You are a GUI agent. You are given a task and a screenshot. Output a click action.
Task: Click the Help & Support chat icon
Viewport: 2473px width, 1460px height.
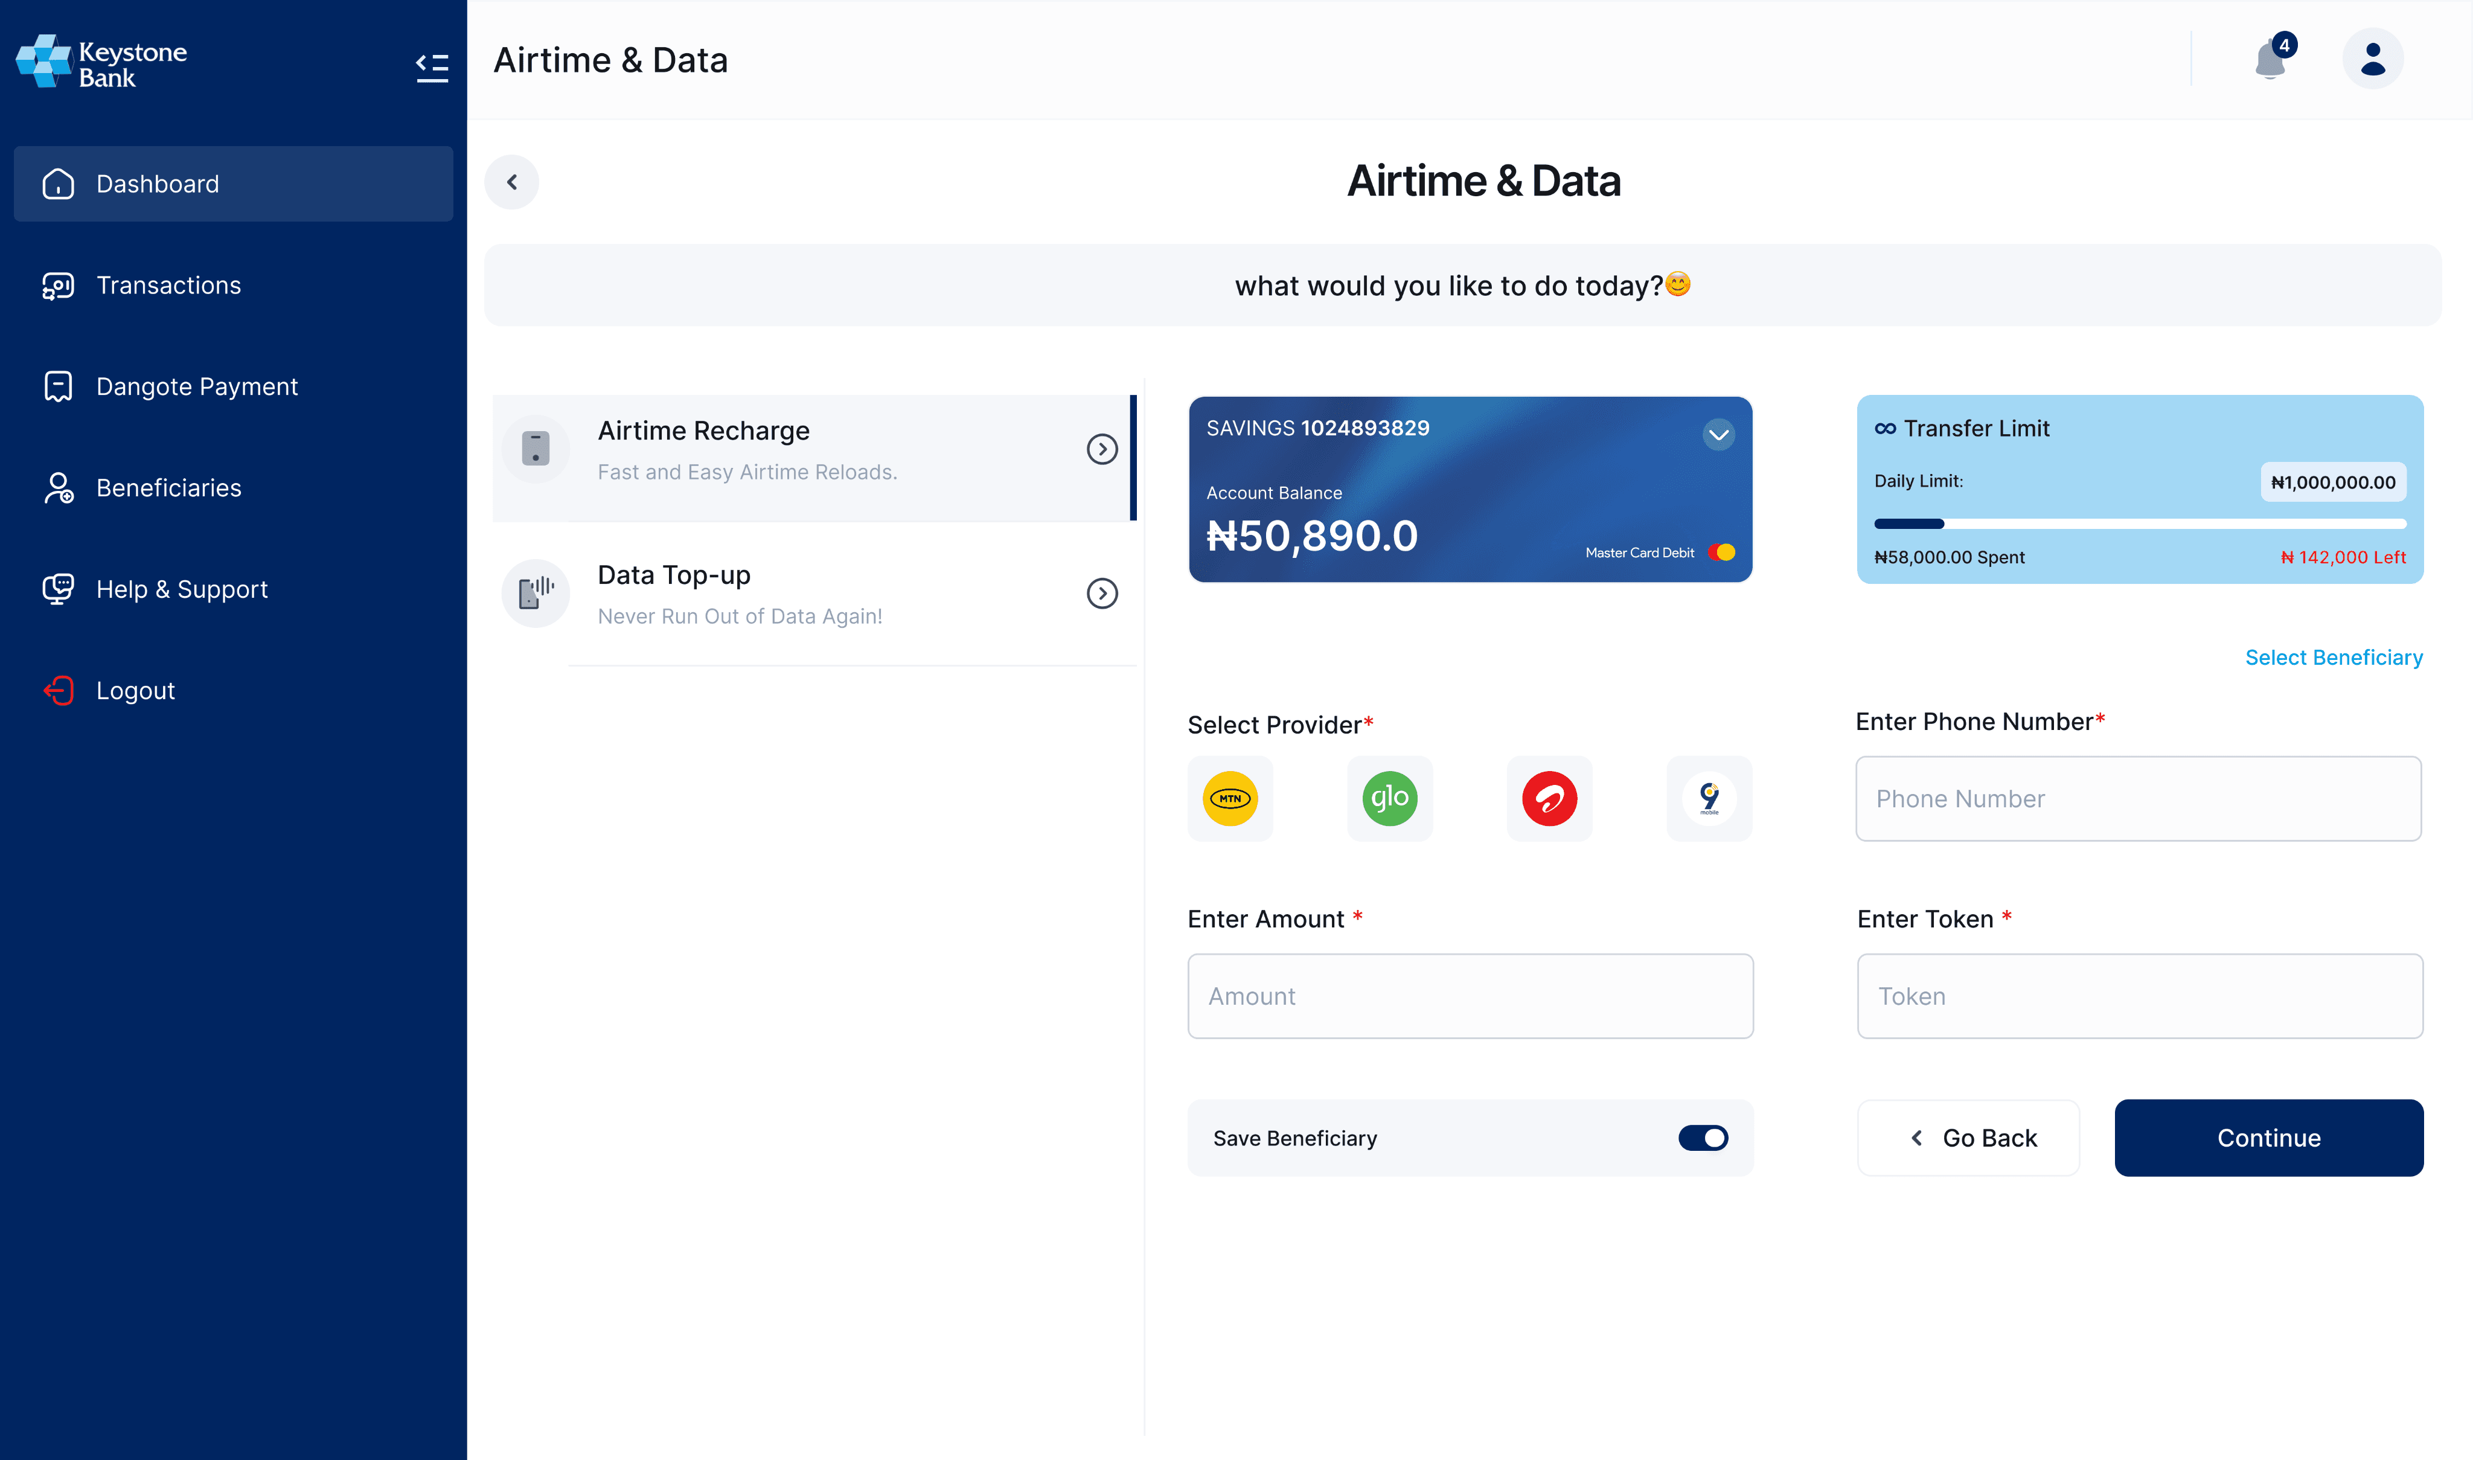58,589
